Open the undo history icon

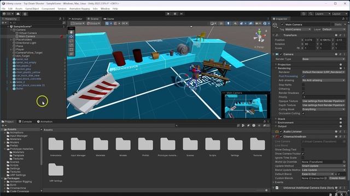tap(304, 14)
